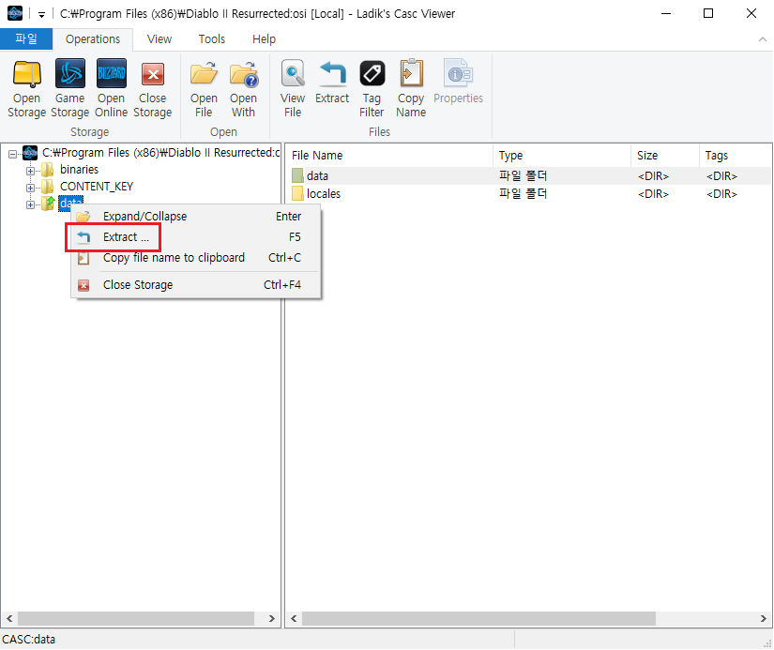Click Close Storage icon in the ribbon
Screen dimensions: 774x650
click(153, 74)
